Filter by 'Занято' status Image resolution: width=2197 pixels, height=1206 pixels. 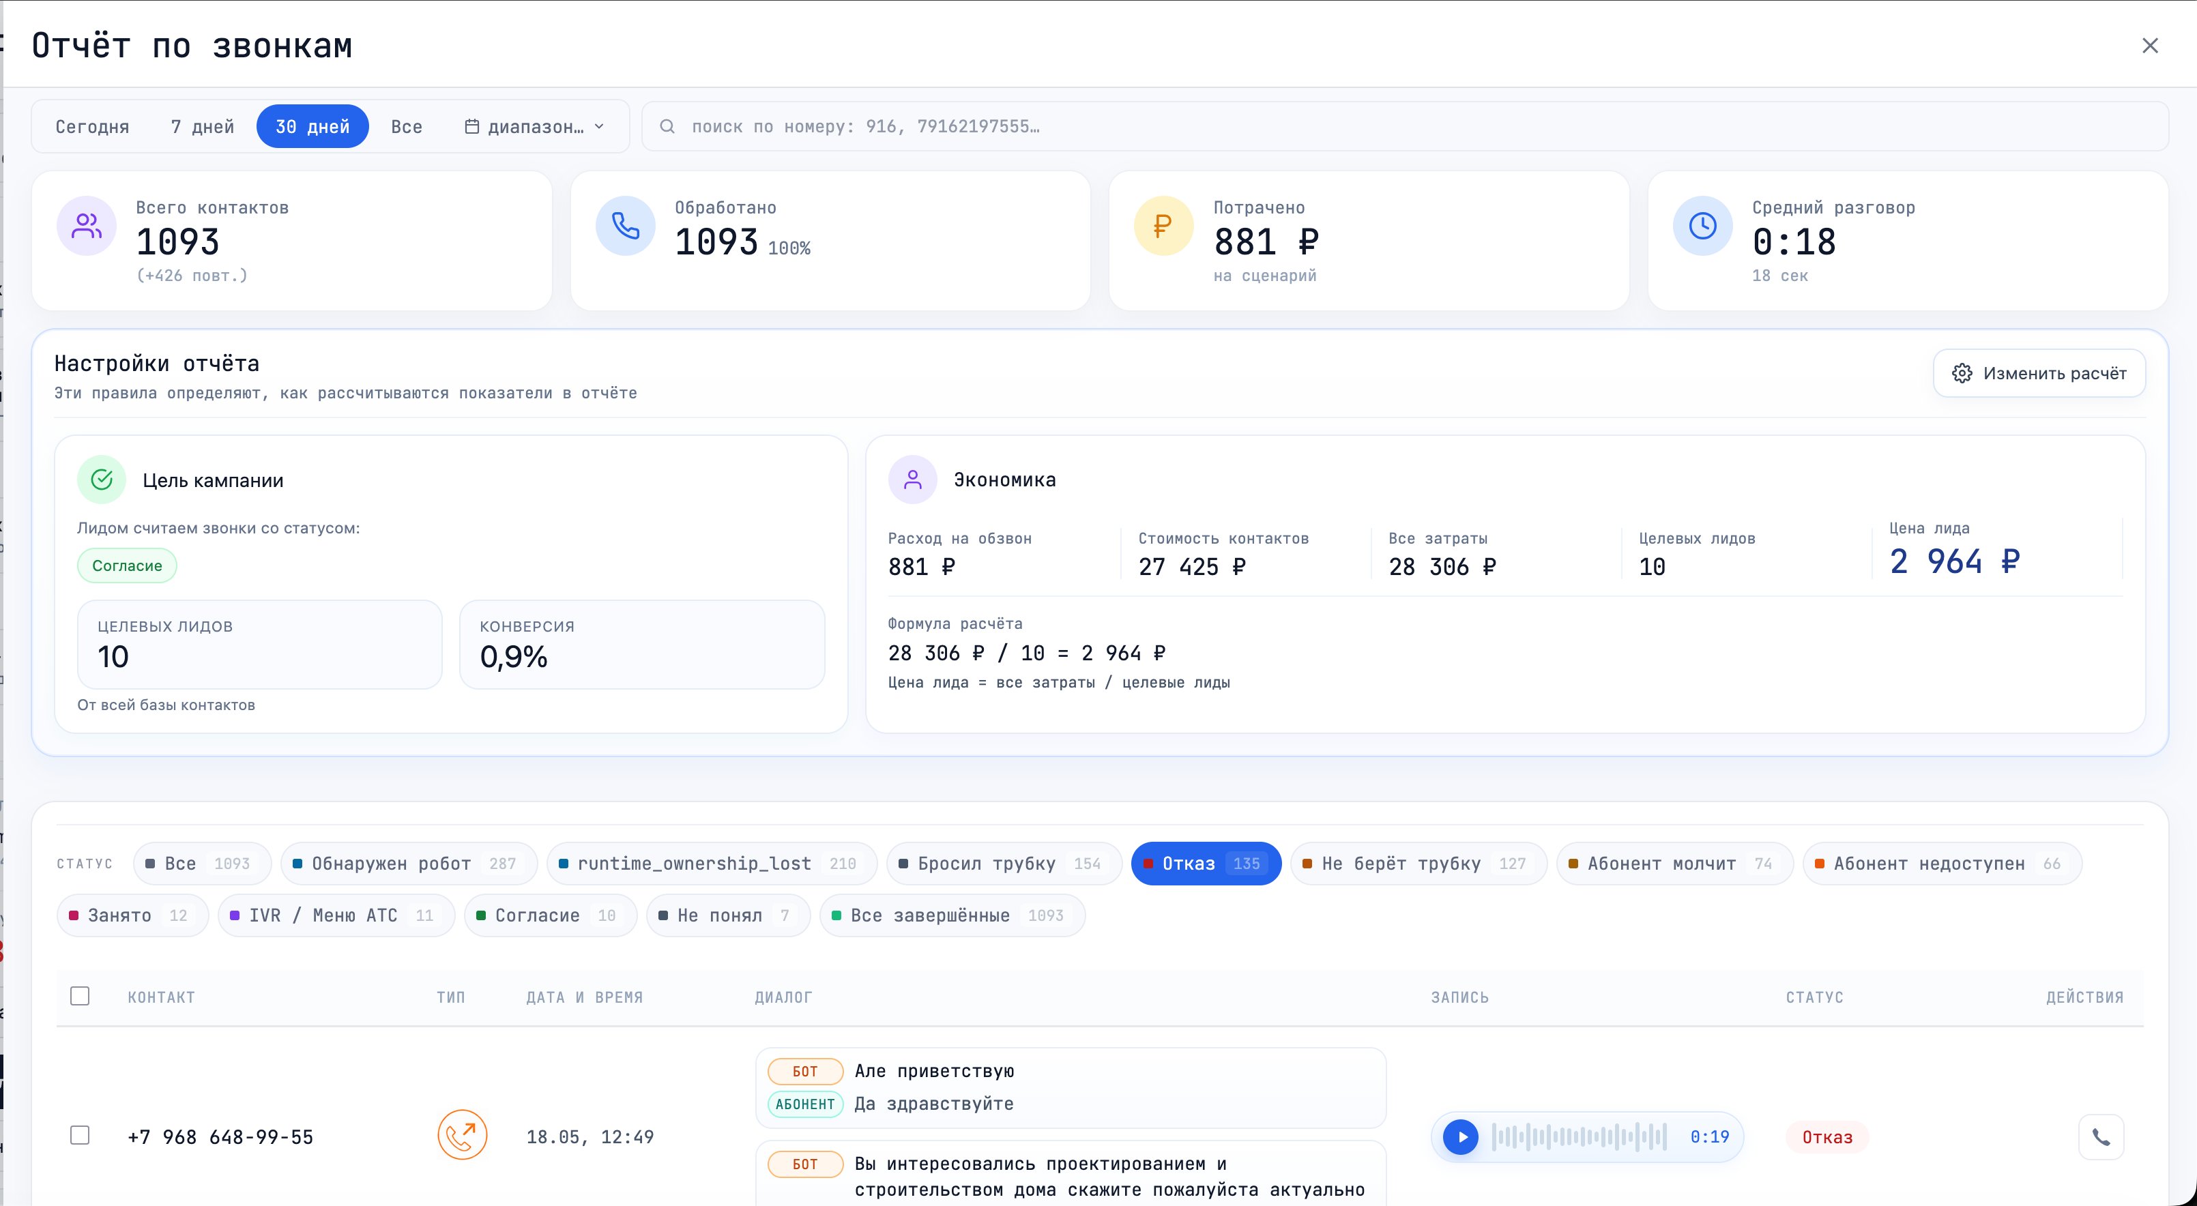tap(132, 915)
